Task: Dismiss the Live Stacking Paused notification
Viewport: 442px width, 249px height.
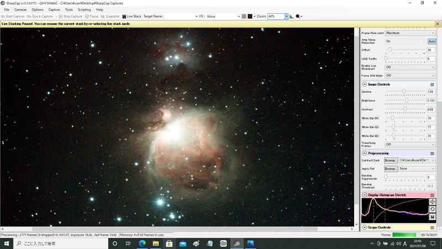Action: pos(438,24)
